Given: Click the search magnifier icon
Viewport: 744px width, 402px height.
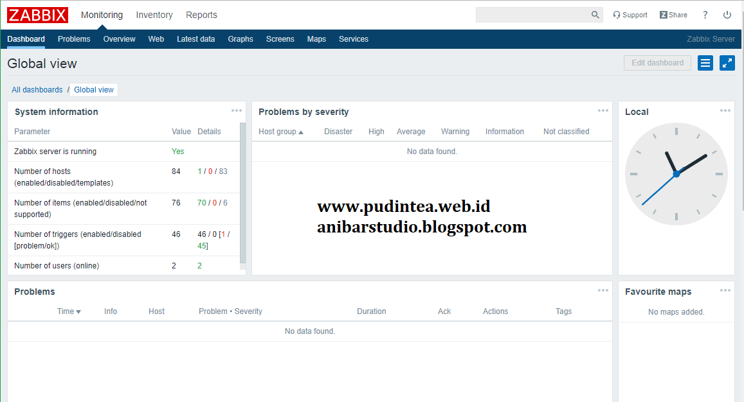Looking at the screenshot, I should coord(595,15).
